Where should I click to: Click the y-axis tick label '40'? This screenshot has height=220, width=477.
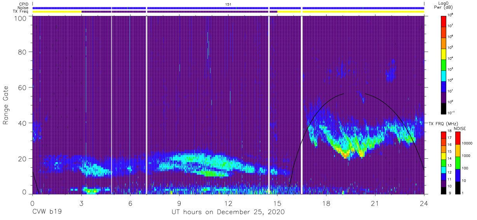[22, 123]
